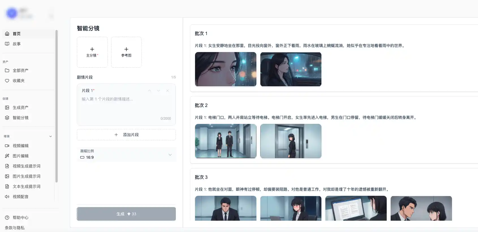Click the 视频编辑 camera icon
This screenshot has width=478, height=232.
(x=7, y=146)
